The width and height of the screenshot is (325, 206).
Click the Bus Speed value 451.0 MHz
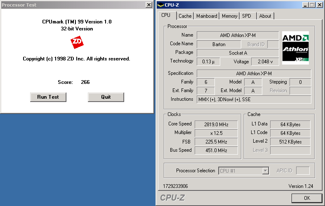click(x=216, y=150)
